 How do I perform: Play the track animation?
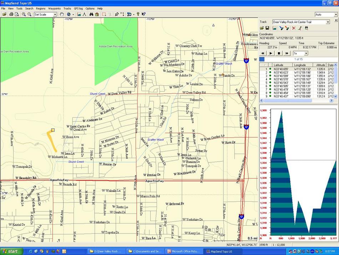point(271,53)
